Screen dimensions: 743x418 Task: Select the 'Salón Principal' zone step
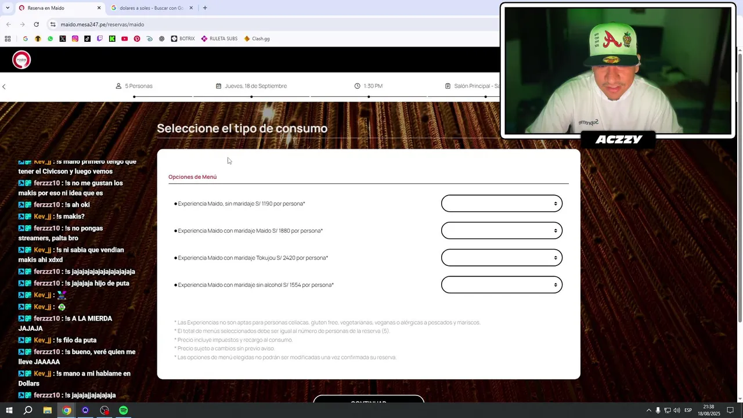(x=473, y=86)
